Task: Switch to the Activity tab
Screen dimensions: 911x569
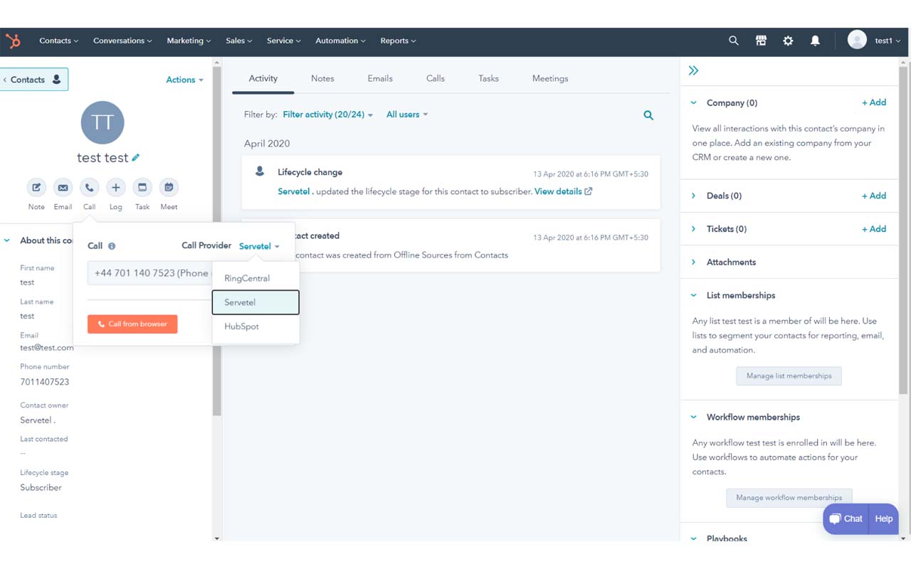Action: (x=263, y=78)
